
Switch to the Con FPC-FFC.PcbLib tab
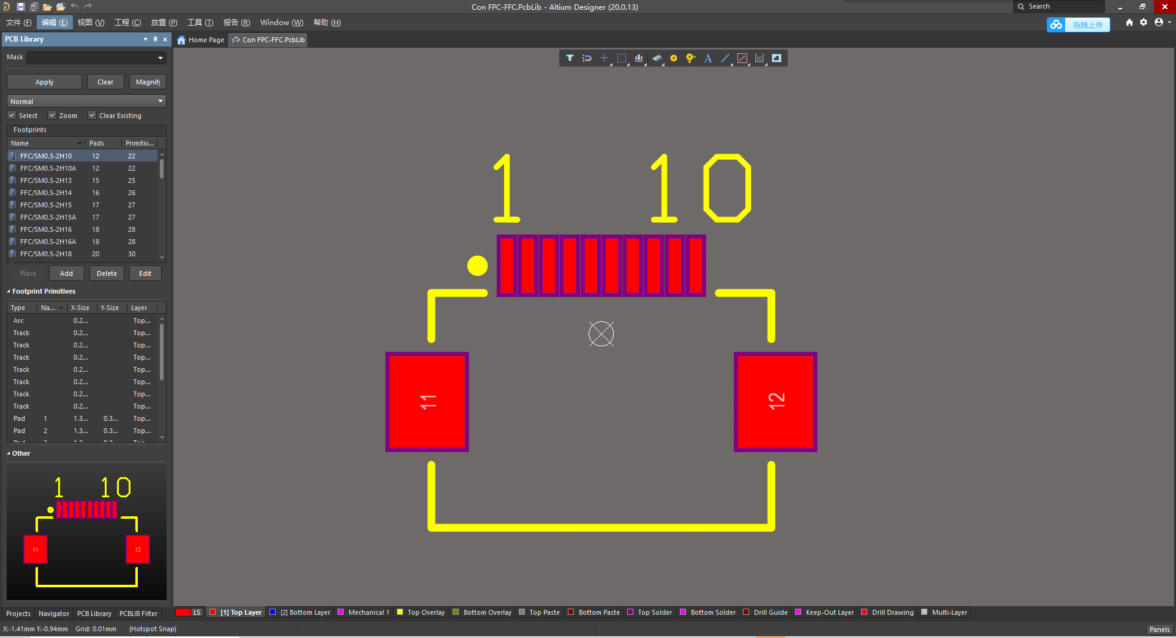tap(268, 40)
